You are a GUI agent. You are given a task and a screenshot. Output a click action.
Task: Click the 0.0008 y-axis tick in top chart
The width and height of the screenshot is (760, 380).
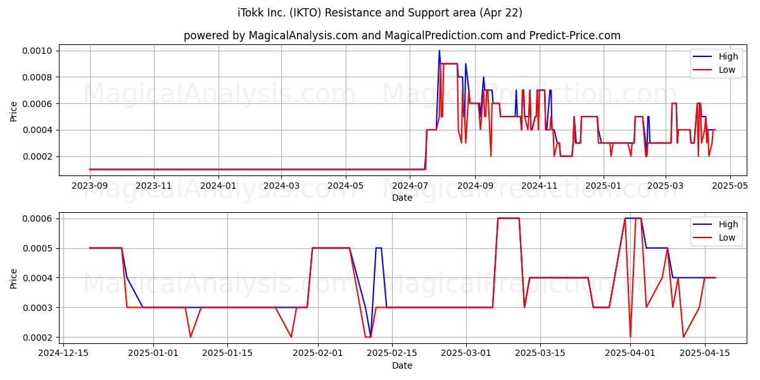(x=39, y=77)
